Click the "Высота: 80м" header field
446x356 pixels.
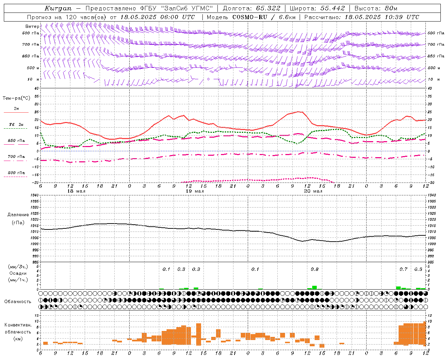[376, 8]
